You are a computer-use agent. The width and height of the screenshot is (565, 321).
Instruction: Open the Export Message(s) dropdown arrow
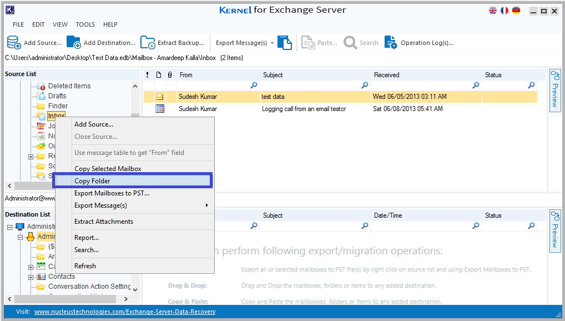coord(272,43)
